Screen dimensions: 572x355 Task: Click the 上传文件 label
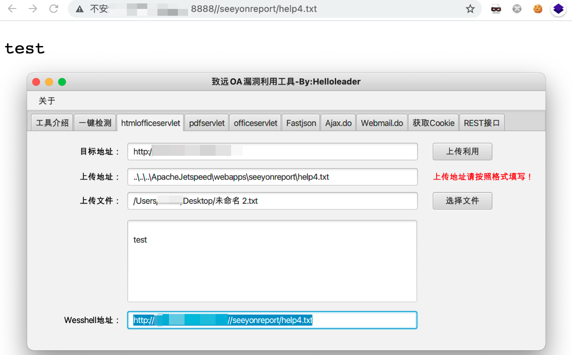click(100, 201)
